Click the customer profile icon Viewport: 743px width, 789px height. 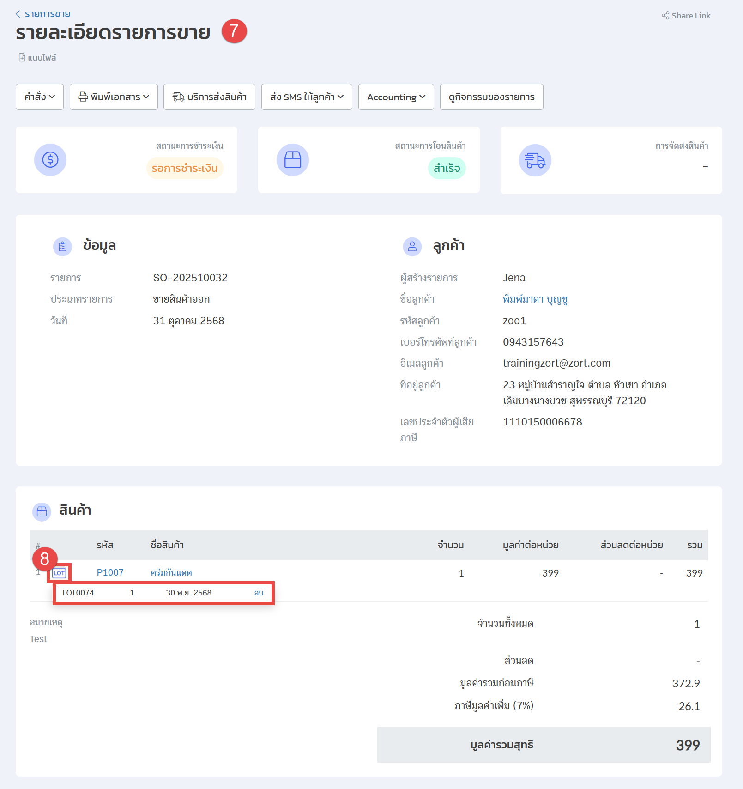[412, 247]
